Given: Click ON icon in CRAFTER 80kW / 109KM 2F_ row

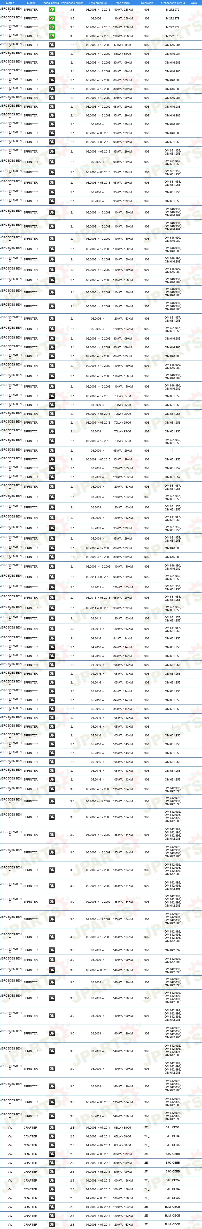Looking at the screenshot, I should (52, 1171).
